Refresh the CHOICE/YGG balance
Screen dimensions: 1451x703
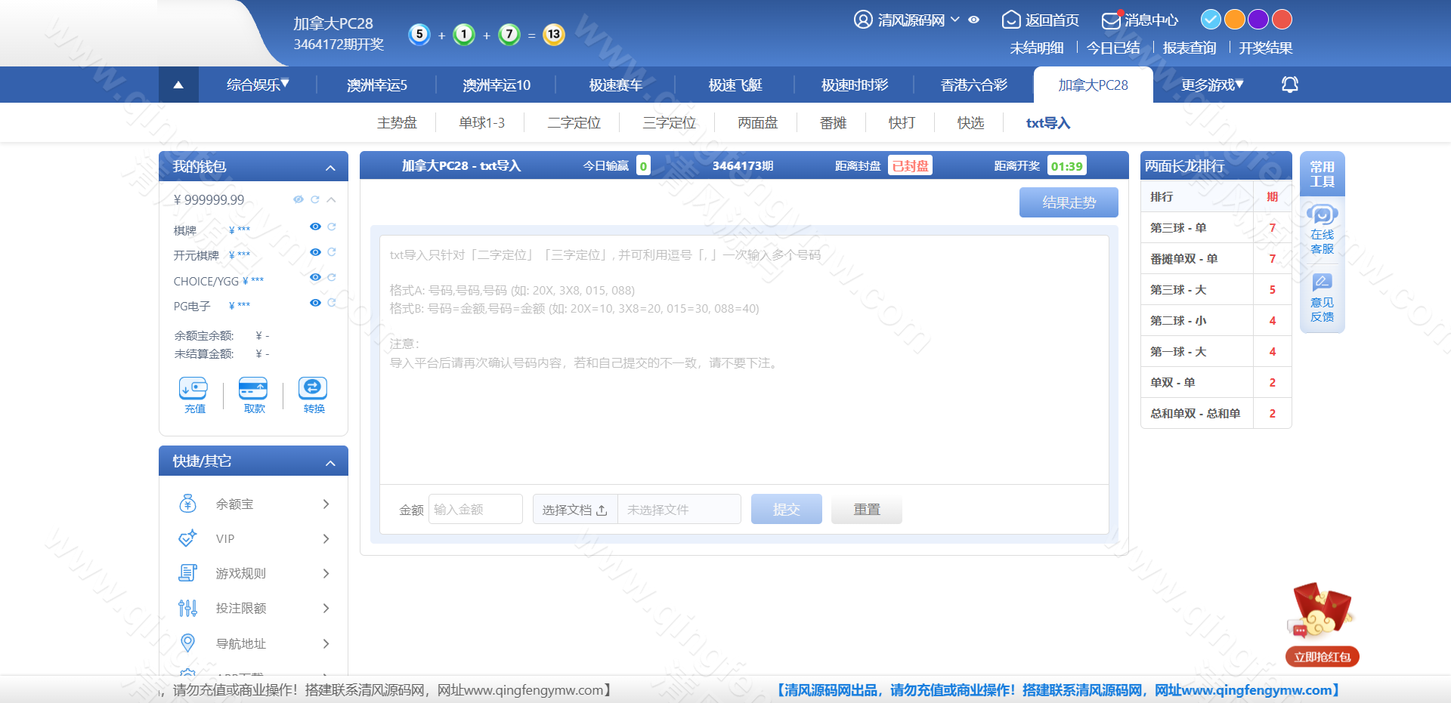[x=332, y=277]
